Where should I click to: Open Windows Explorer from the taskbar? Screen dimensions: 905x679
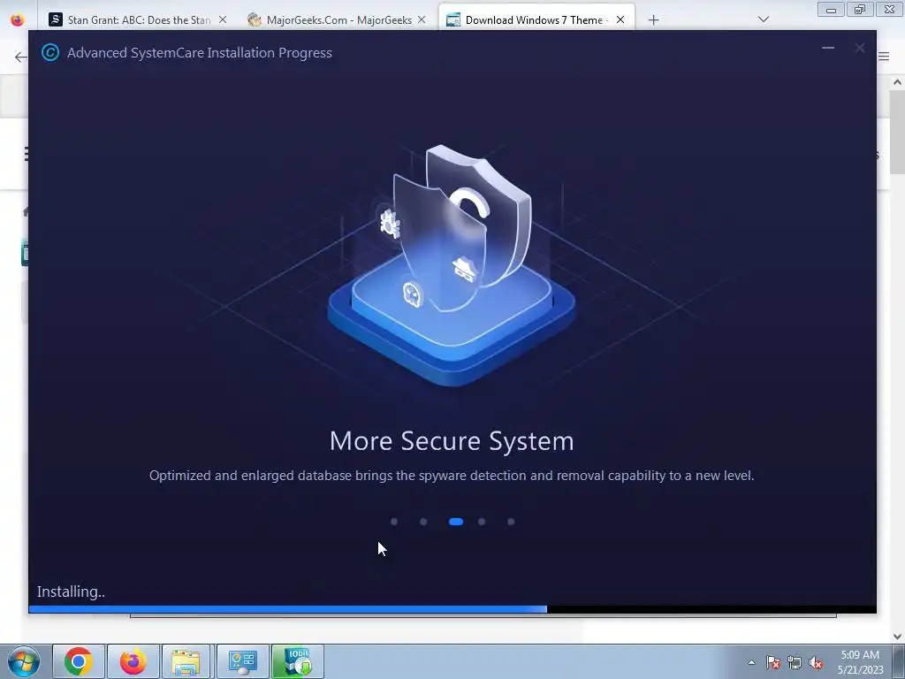(x=186, y=661)
